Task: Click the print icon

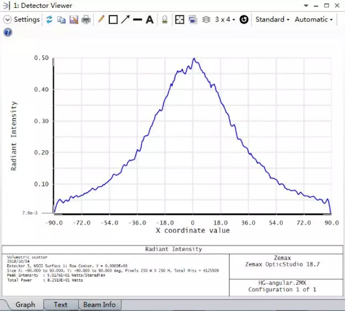Action: pos(86,20)
